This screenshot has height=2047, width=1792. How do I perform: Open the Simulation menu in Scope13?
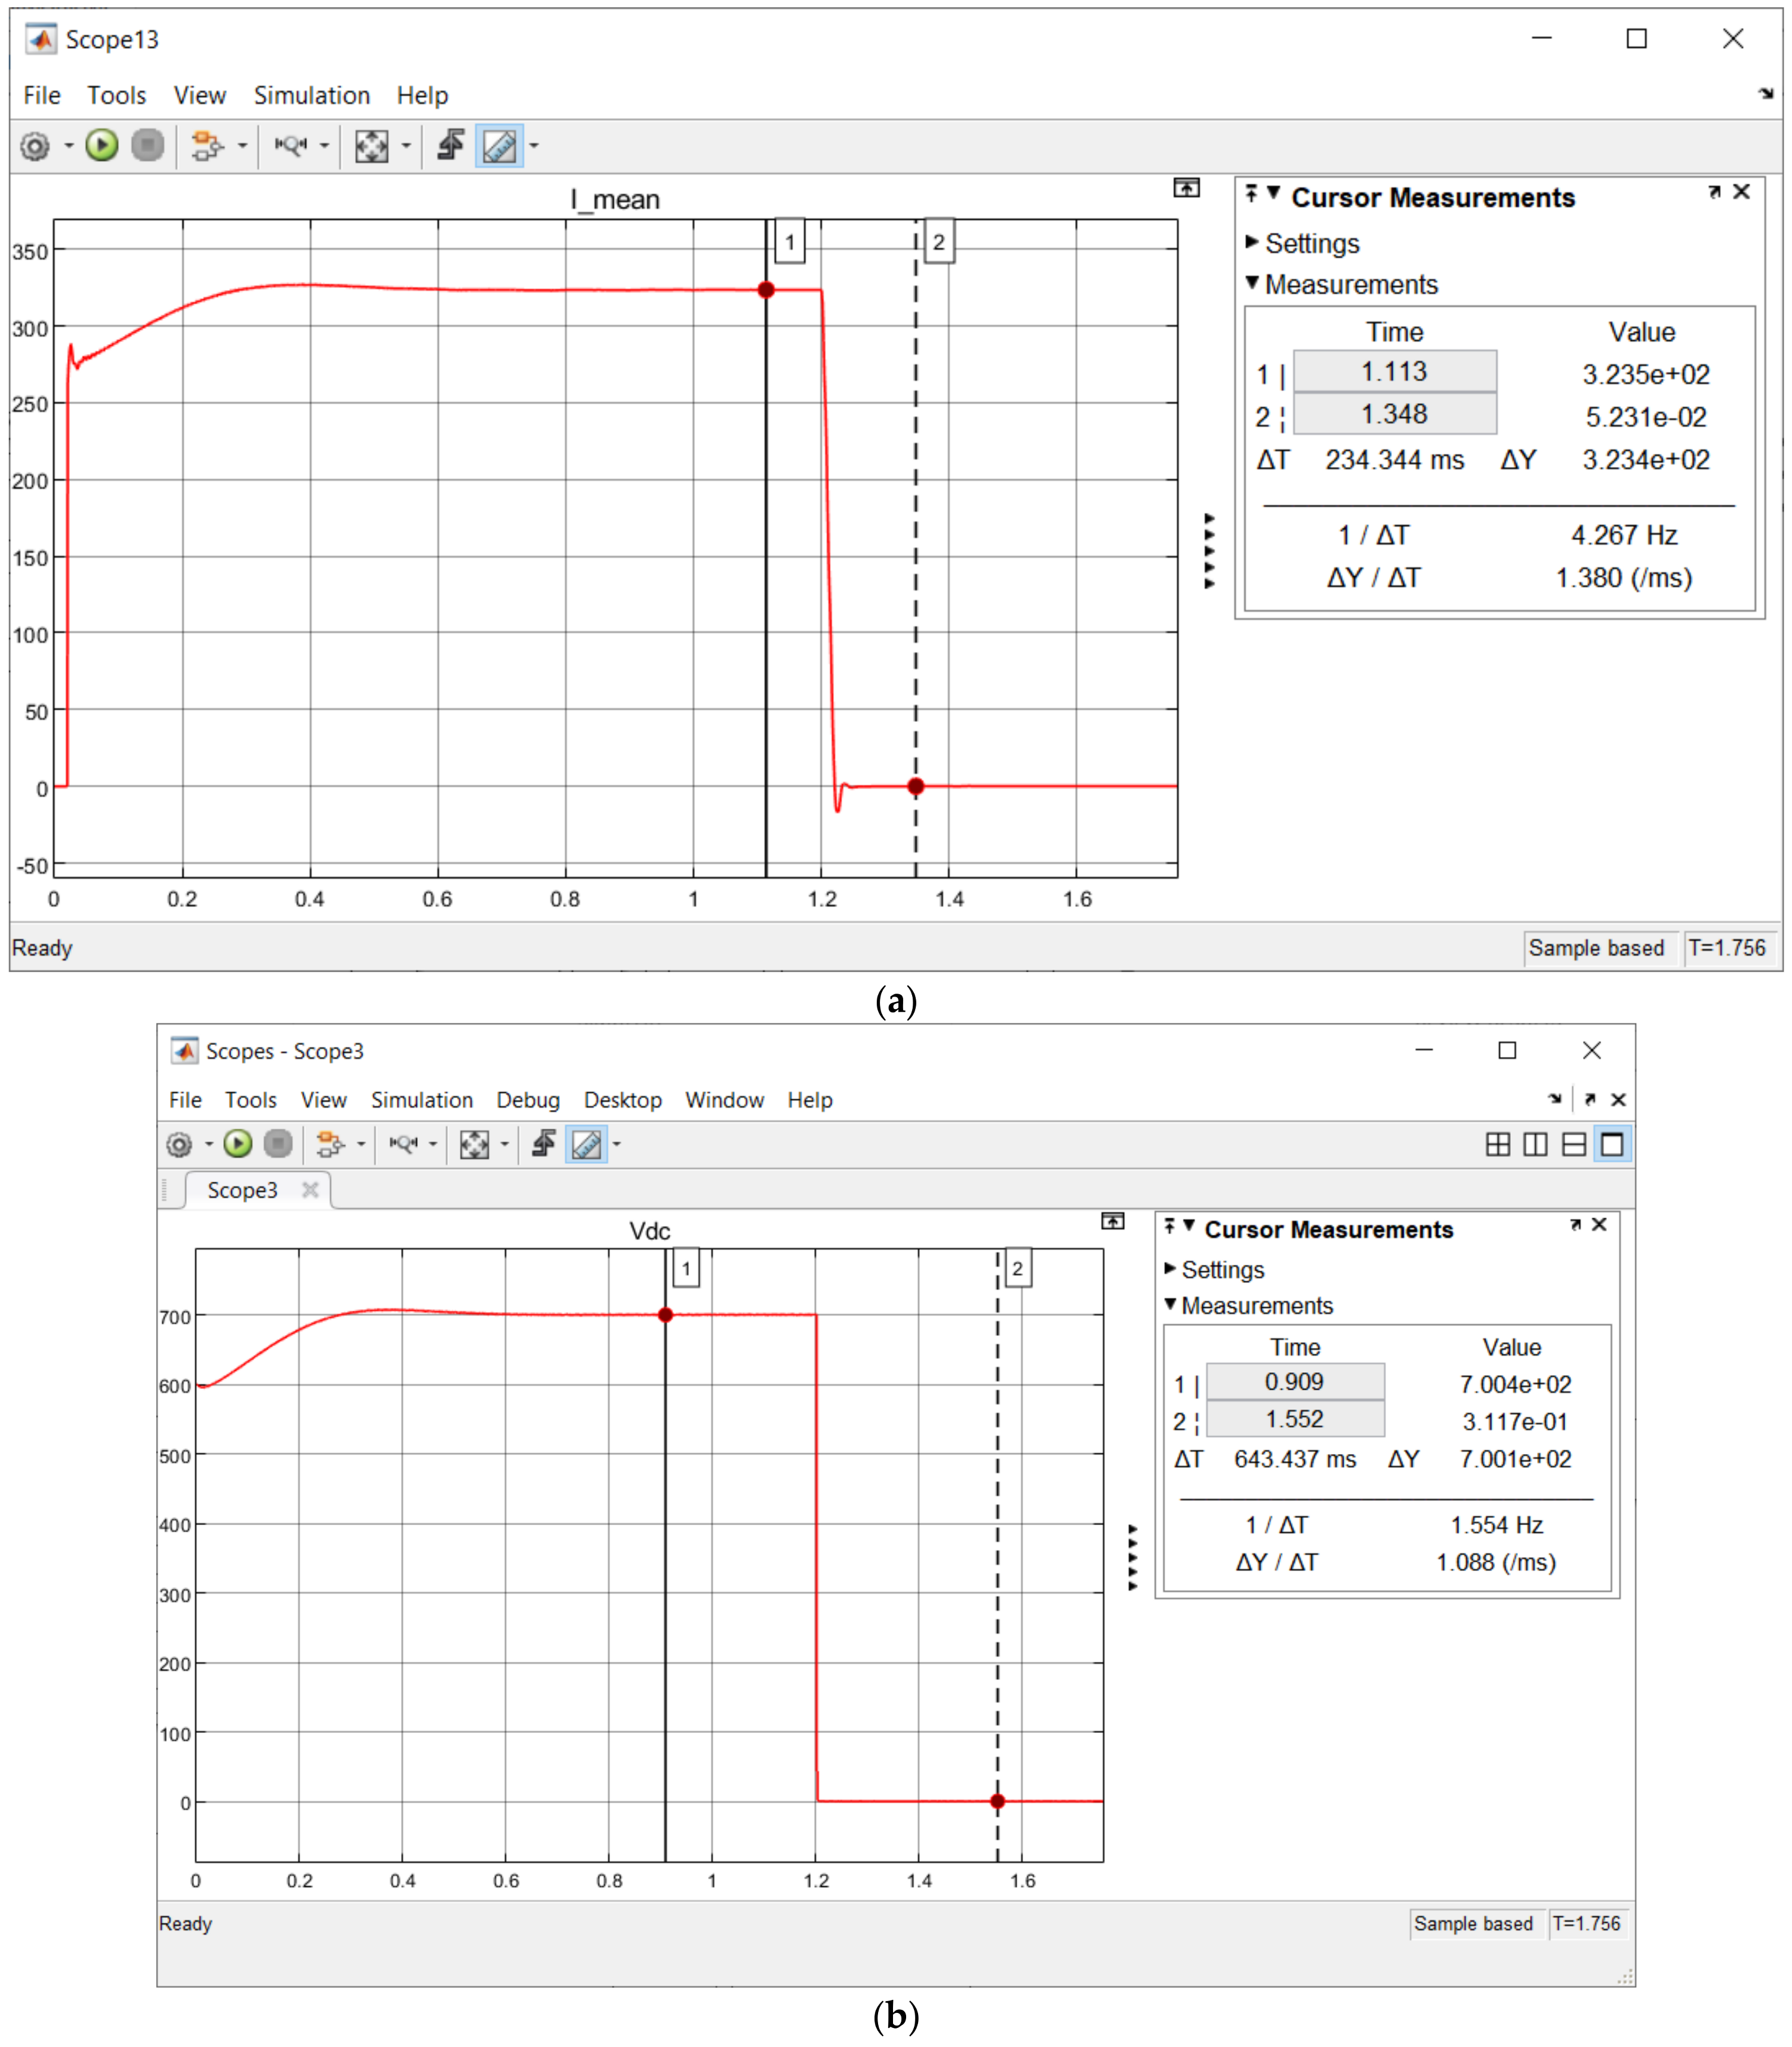311,95
